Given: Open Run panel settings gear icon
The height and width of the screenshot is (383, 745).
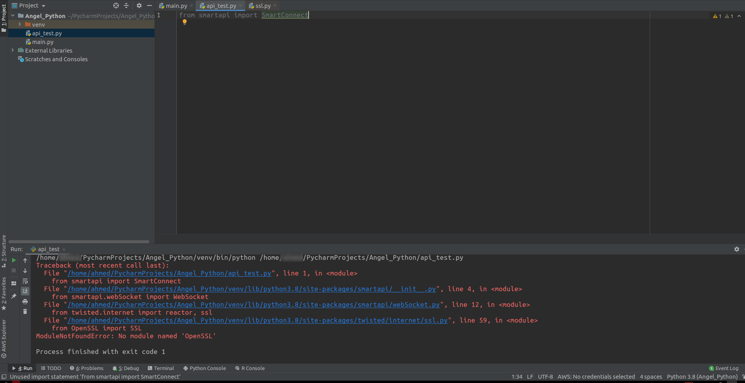Looking at the screenshot, I should [x=737, y=249].
